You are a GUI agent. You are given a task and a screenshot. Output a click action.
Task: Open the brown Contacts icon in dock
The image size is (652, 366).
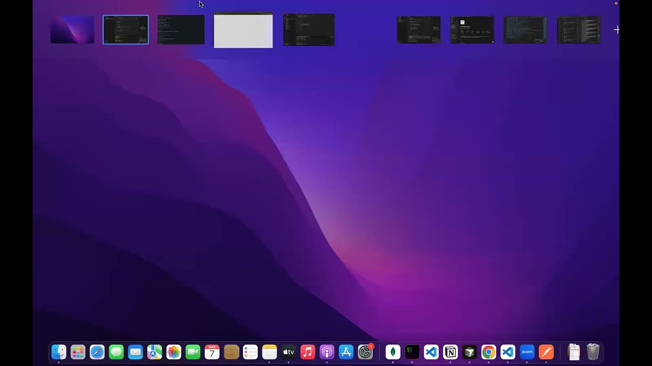point(231,352)
